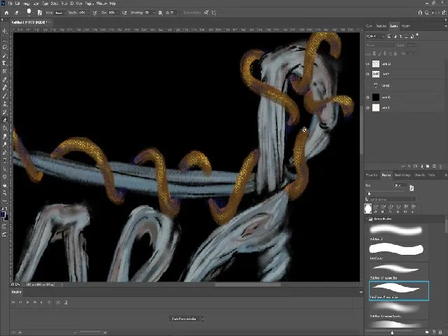Click the Quick Mask mode toggle in toolbar

(x=5, y=227)
